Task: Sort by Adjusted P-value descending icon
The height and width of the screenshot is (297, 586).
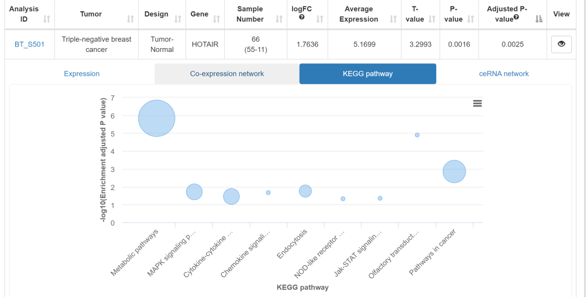Action: [539, 19]
